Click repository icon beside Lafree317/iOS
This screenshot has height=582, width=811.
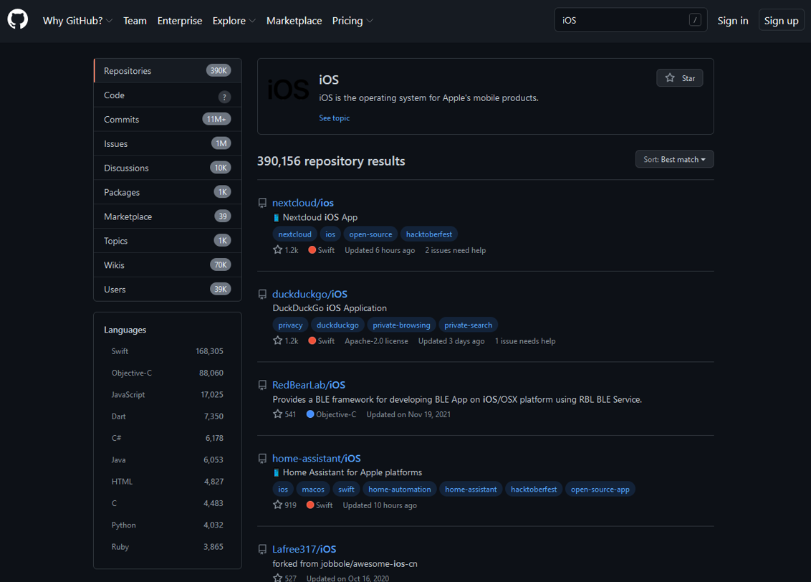point(262,550)
